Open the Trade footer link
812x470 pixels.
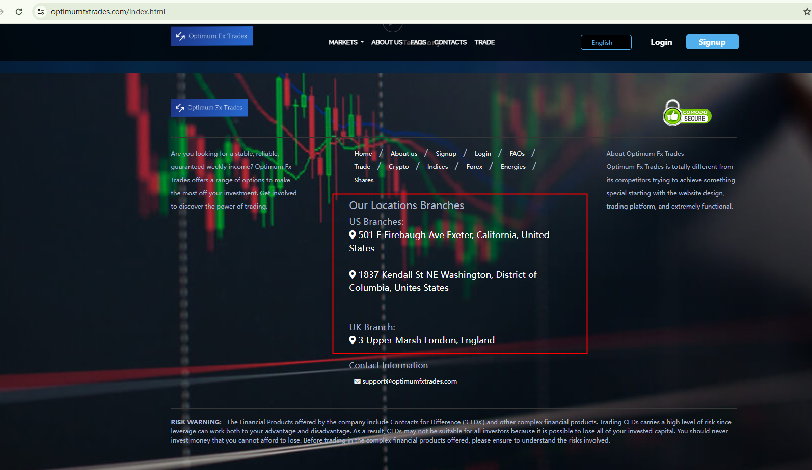362,167
